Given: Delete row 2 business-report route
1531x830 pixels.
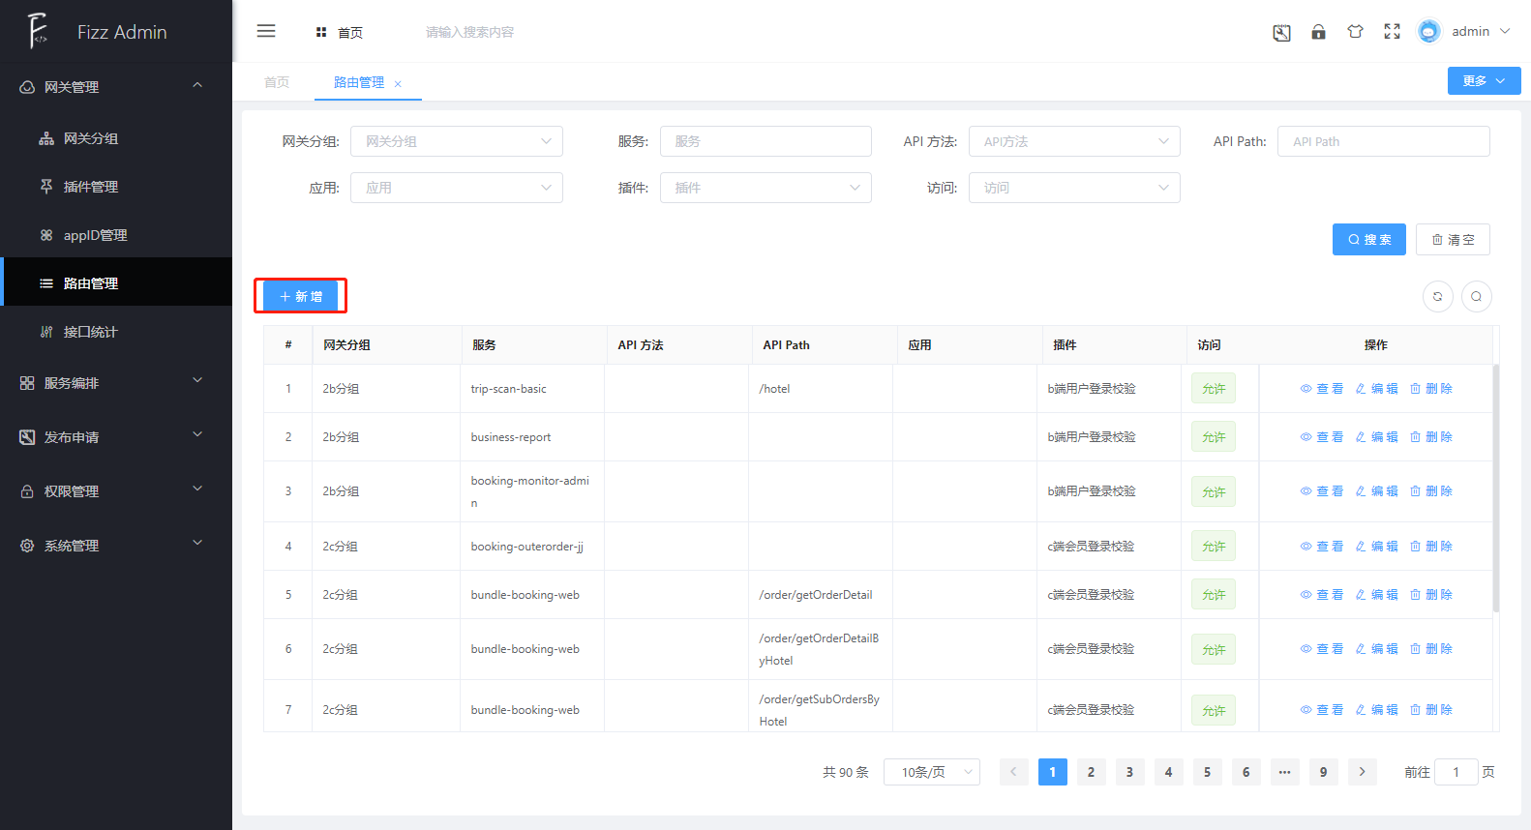Looking at the screenshot, I should tap(1430, 437).
